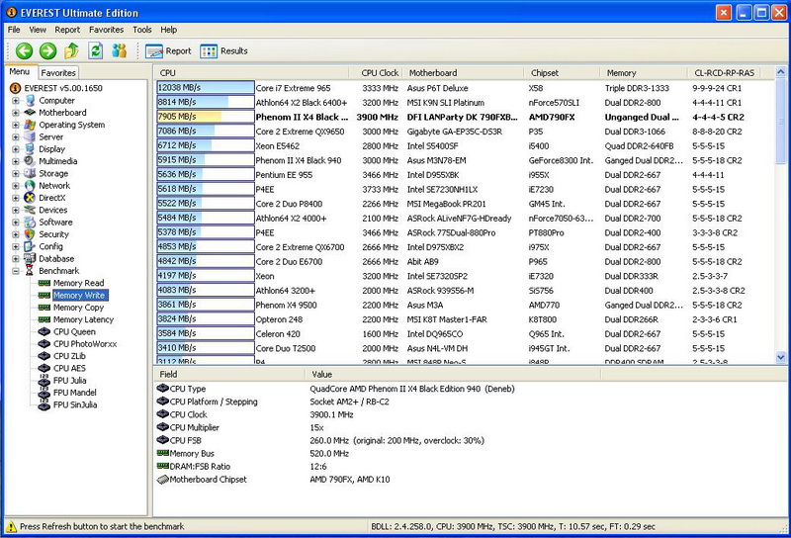The image size is (791, 538).
Task: Select Memory Latency benchmark
Action: 83,319
